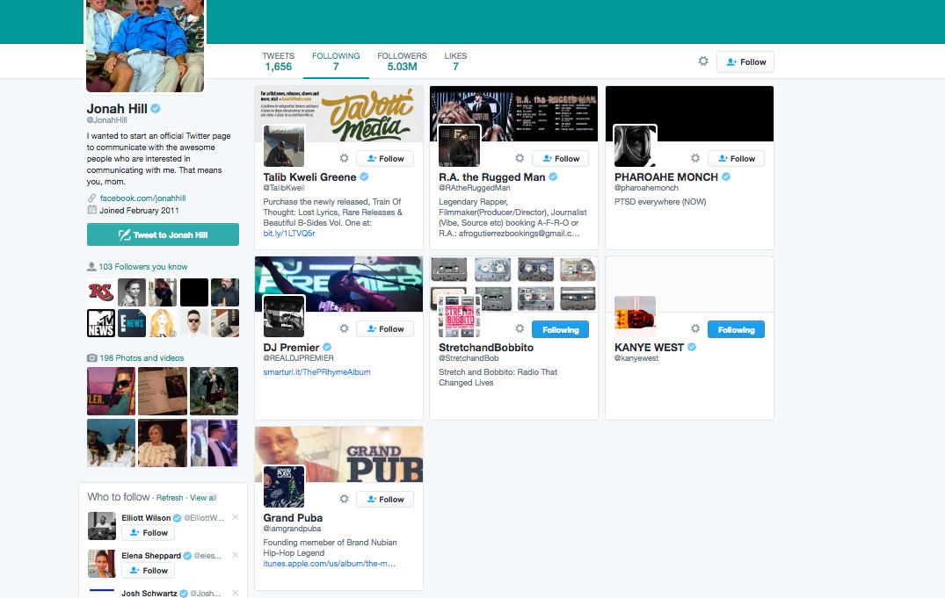Click E! News follower avatar
The width and height of the screenshot is (945, 598).
[x=132, y=323]
